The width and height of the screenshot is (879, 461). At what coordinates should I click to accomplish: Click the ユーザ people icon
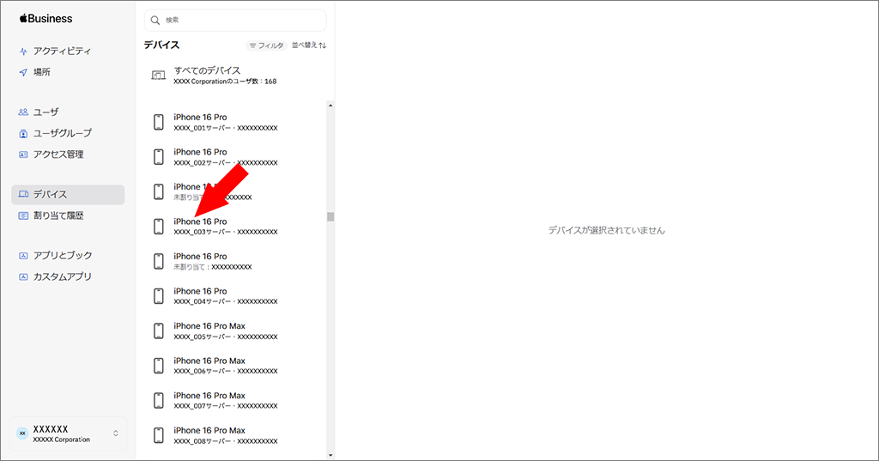pyautogui.click(x=23, y=112)
